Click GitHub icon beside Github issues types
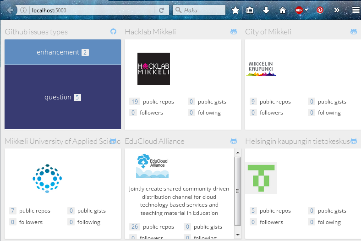 coord(113,32)
